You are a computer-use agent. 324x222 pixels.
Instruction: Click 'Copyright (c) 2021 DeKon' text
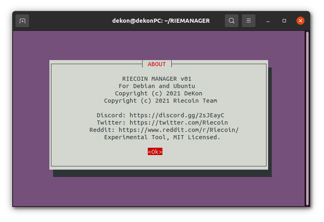158,93
